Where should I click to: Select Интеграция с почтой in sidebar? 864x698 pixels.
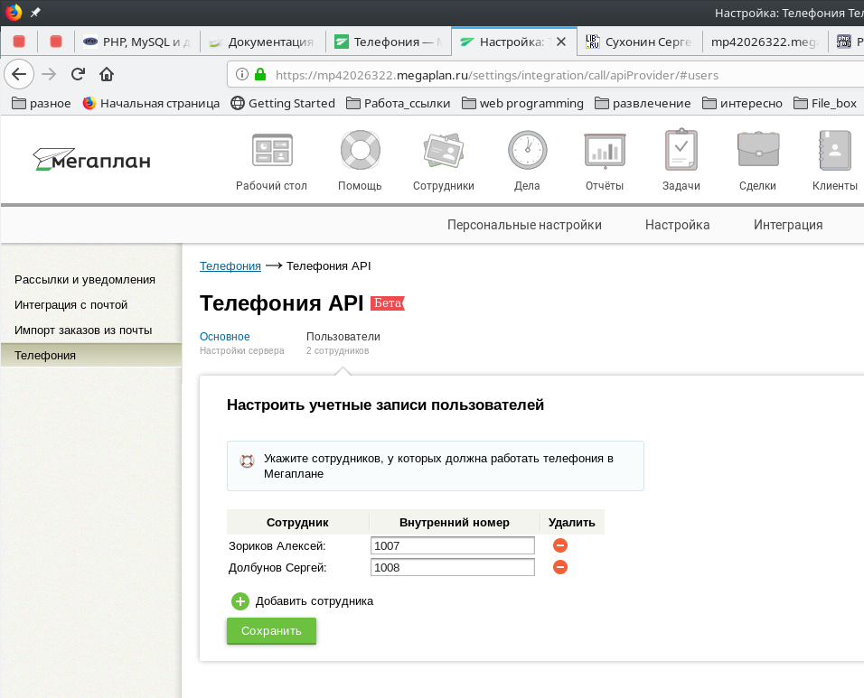71,305
